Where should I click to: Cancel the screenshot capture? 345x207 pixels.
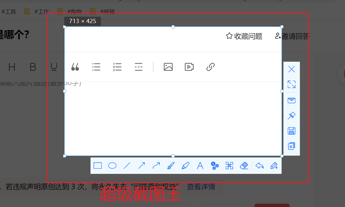292,69
